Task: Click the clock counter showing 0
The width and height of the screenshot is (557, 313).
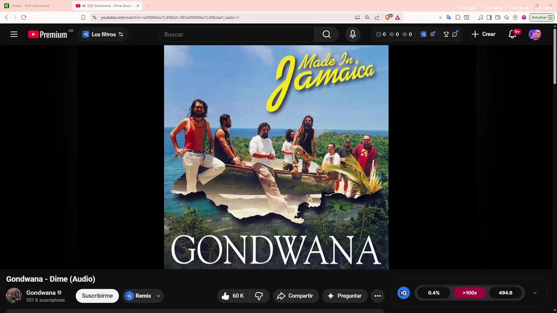Action: pyautogui.click(x=381, y=34)
